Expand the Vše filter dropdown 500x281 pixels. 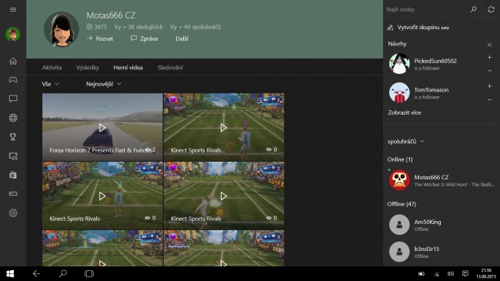click(50, 84)
